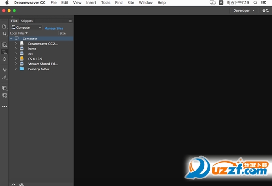Open the Computer site dropdown
Screen dimensions: 272x186
click(27, 27)
